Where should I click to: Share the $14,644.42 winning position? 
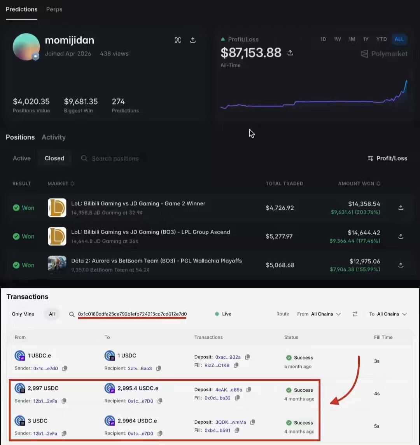[x=401, y=237]
